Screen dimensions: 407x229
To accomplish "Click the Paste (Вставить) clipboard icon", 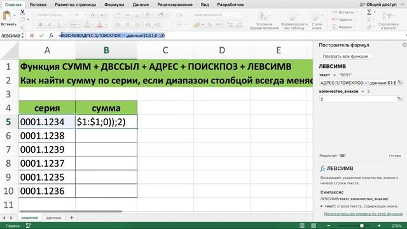I will tap(7, 15).
